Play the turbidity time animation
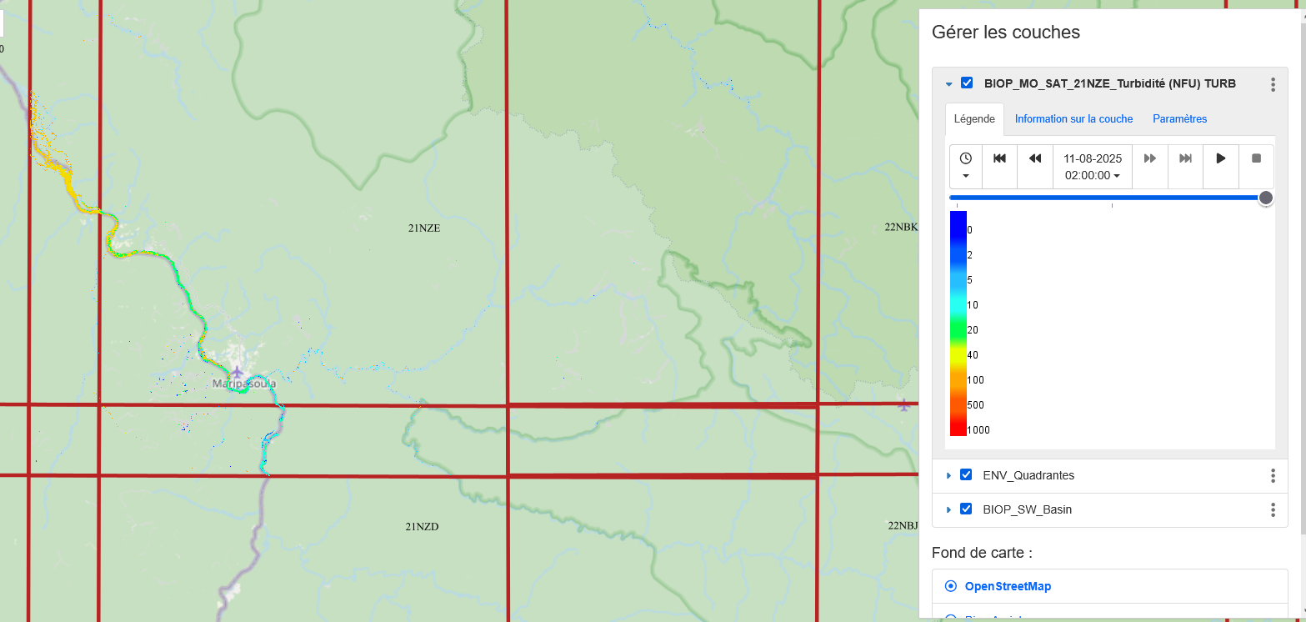 1221,158
